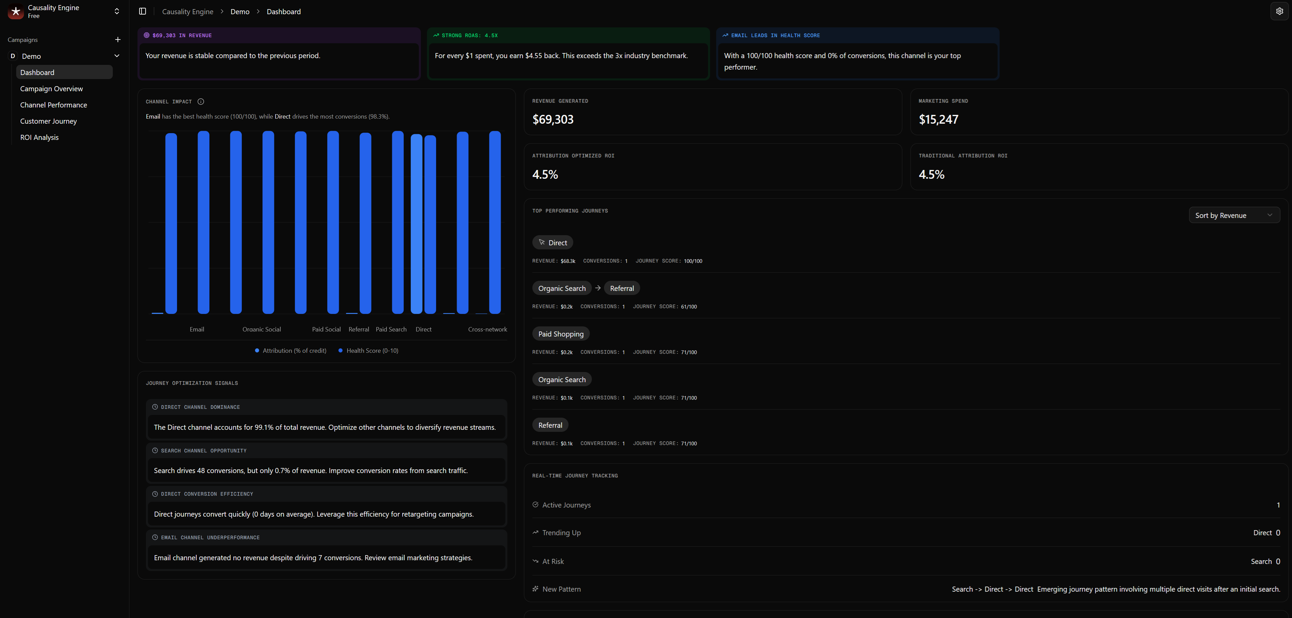Click the Channel Impact info icon

[x=201, y=101]
